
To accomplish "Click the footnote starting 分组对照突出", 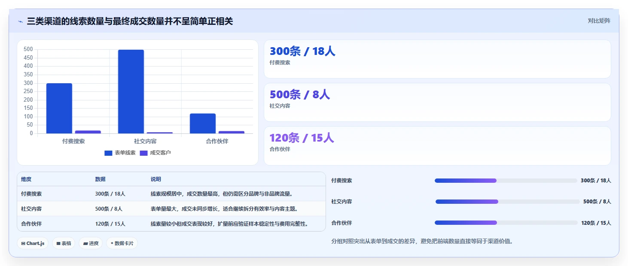I will point(422,242).
